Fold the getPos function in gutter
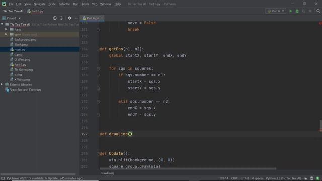 98,49
